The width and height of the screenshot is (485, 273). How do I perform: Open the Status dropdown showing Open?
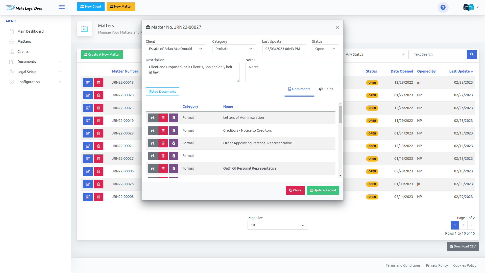325,49
